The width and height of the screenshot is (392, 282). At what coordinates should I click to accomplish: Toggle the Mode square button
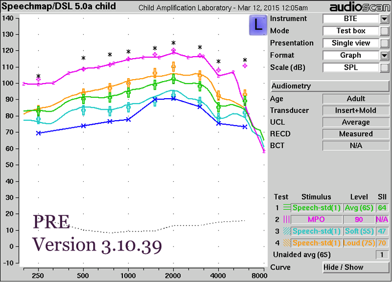(384, 31)
